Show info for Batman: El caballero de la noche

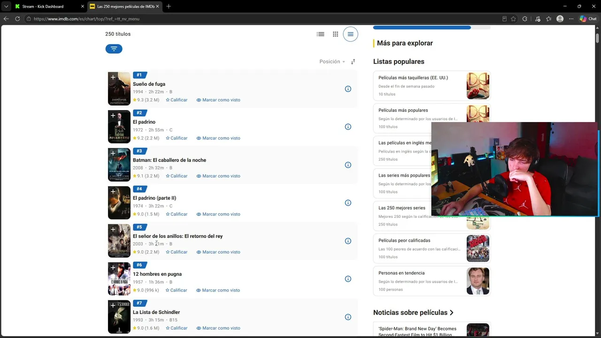click(x=348, y=165)
